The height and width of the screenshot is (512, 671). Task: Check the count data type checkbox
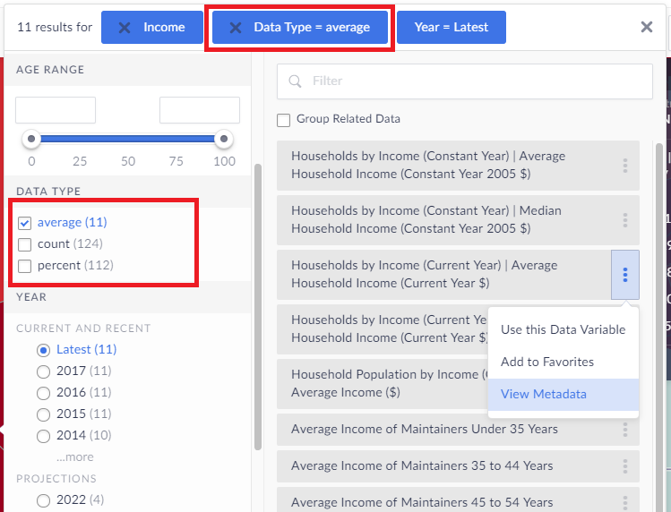(25, 243)
